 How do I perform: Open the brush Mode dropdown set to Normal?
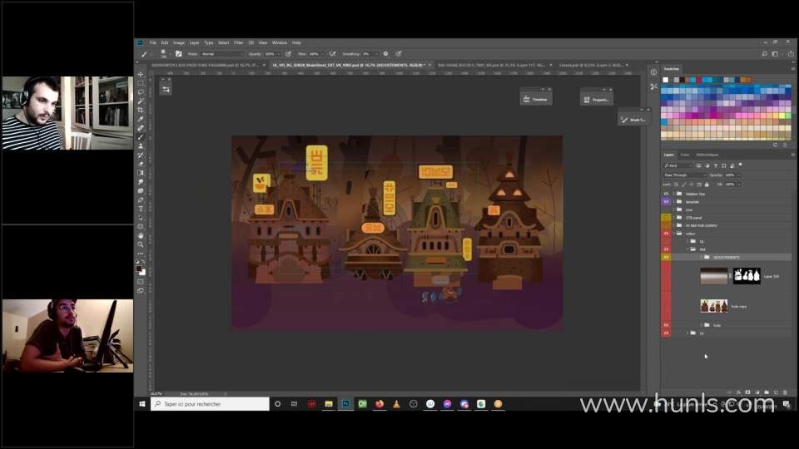click(222, 53)
